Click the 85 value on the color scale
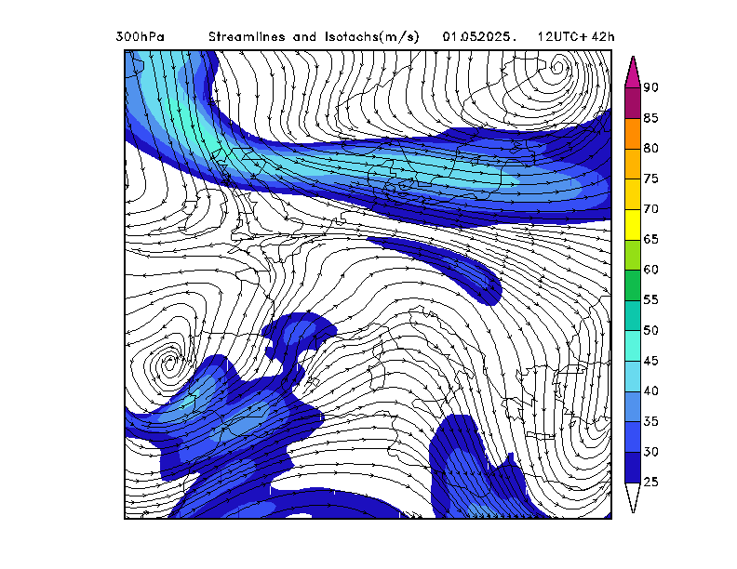The height and width of the screenshot is (569, 737). pos(651,118)
